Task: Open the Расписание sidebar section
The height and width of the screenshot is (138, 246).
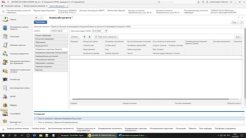Action: (15, 37)
